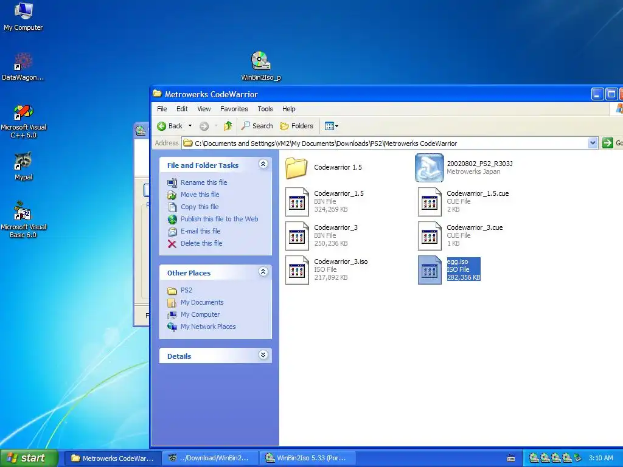The width and height of the screenshot is (623, 467).
Task: Open the Favorites menu
Action: [x=234, y=109]
